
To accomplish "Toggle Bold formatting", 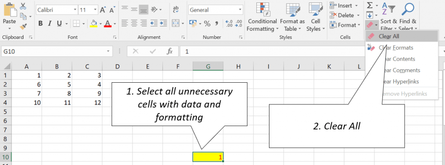I will click(40, 23).
